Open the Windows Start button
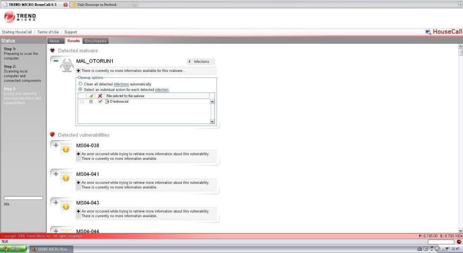Screen dimensions: 463x253 point(13,249)
